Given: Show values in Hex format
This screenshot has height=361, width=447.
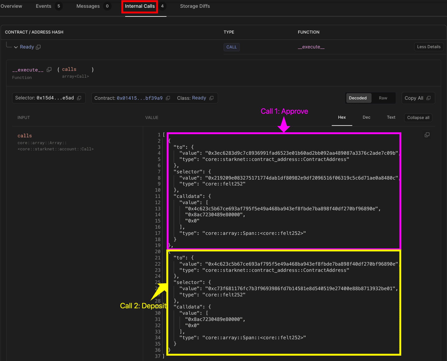Looking at the screenshot, I should click(x=342, y=117).
